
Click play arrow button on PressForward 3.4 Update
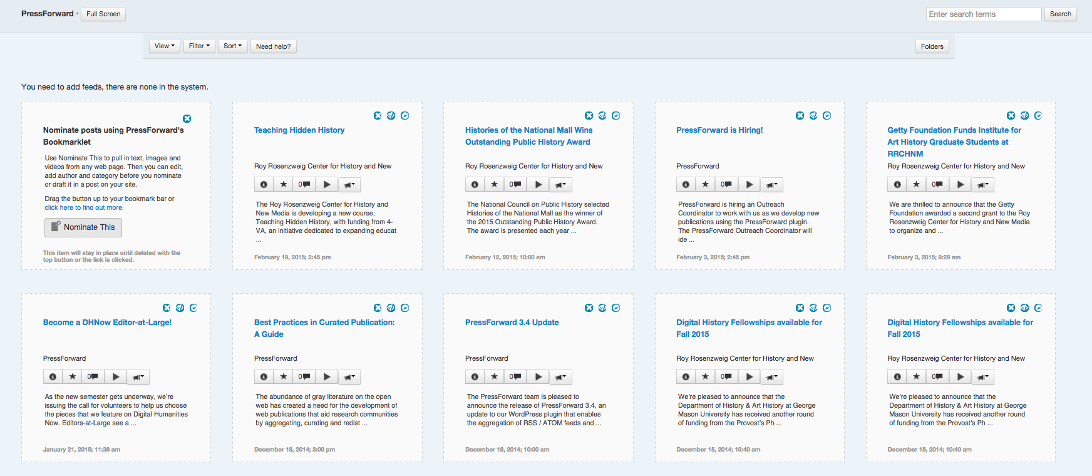[x=538, y=377]
